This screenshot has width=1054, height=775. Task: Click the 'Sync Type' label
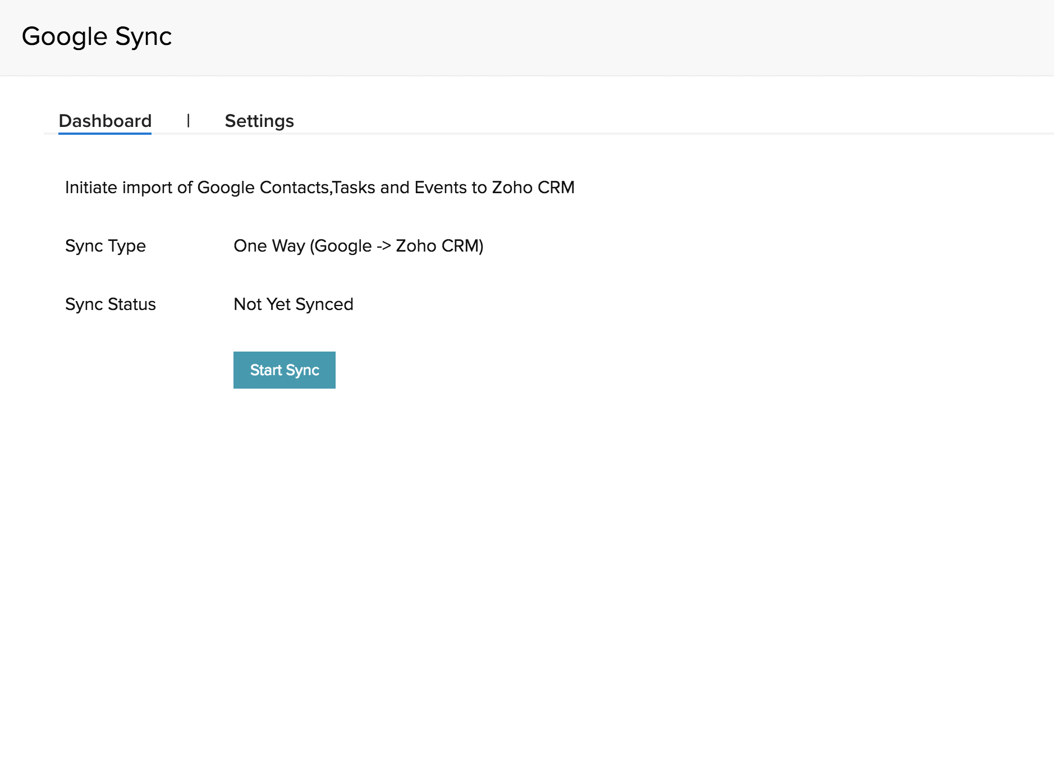[106, 246]
